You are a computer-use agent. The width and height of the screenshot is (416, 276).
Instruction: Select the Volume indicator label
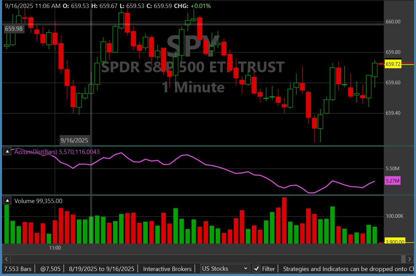pos(24,201)
